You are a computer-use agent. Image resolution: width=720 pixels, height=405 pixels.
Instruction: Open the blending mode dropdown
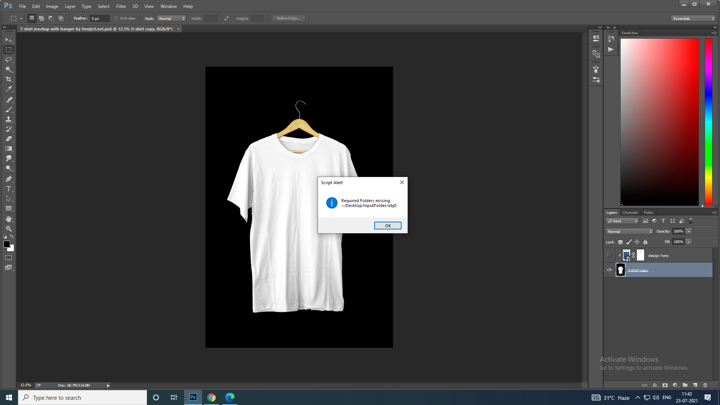pyautogui.click(x=629, y=231)
